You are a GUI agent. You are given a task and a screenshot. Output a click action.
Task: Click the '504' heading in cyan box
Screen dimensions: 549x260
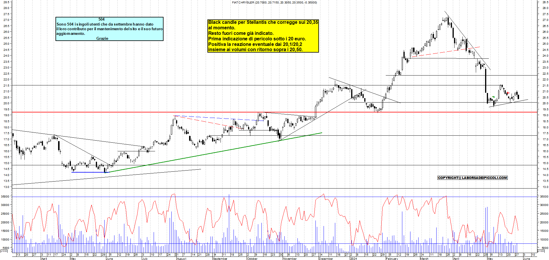101,19
